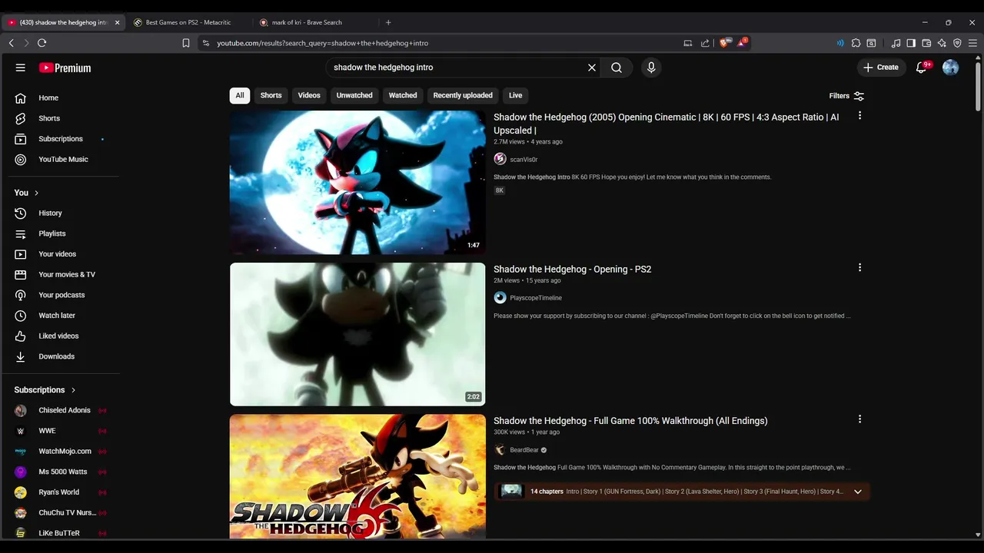Screen dimensions: 984x553
Task: Select the Watched filter chip
Action: coord(403,95)
